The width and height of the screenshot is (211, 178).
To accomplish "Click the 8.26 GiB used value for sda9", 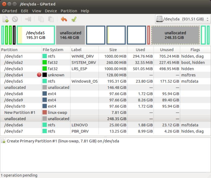I will 145,100.
